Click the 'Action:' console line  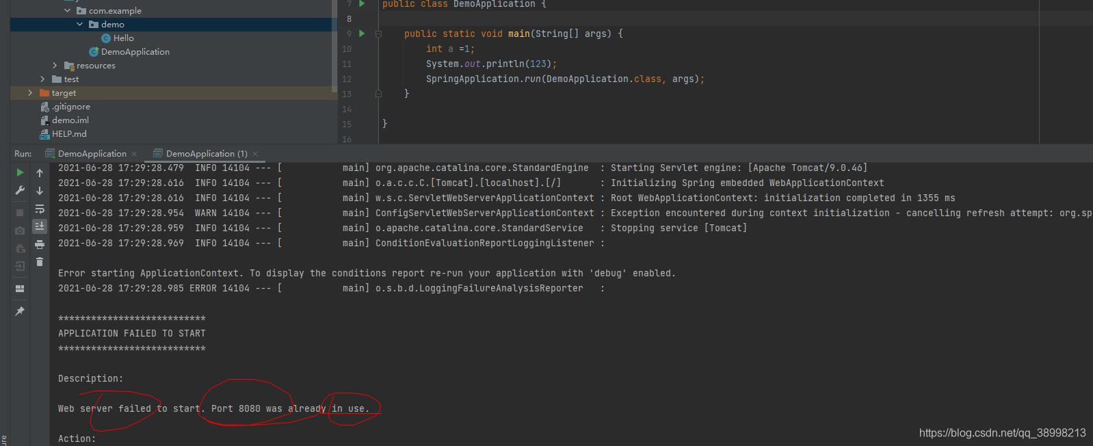tap(77, 439)
